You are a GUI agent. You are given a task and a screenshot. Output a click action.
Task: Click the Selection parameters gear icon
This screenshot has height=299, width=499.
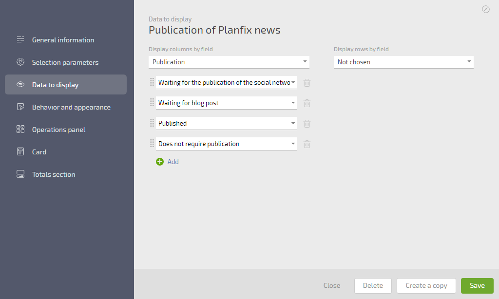pos(20,62)
